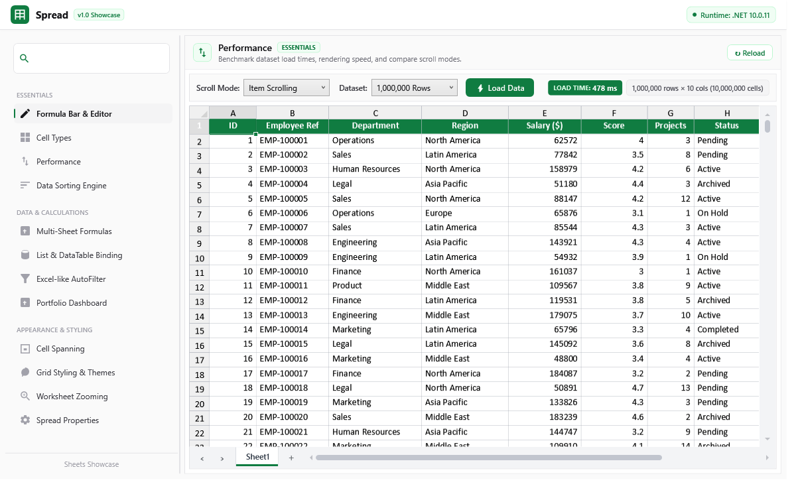Open Formula Bar & Editor demo

(93, 114)
